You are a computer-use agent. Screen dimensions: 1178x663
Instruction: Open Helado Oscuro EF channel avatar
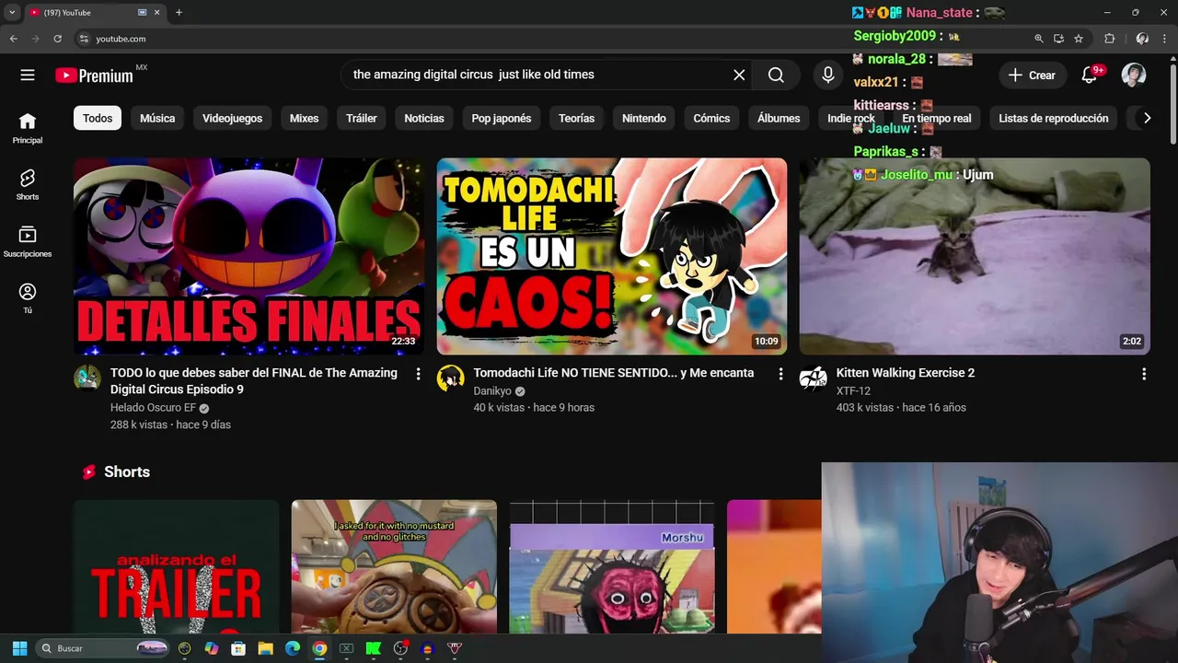87,378
